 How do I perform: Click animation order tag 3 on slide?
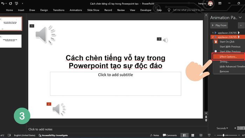(159, 39)
